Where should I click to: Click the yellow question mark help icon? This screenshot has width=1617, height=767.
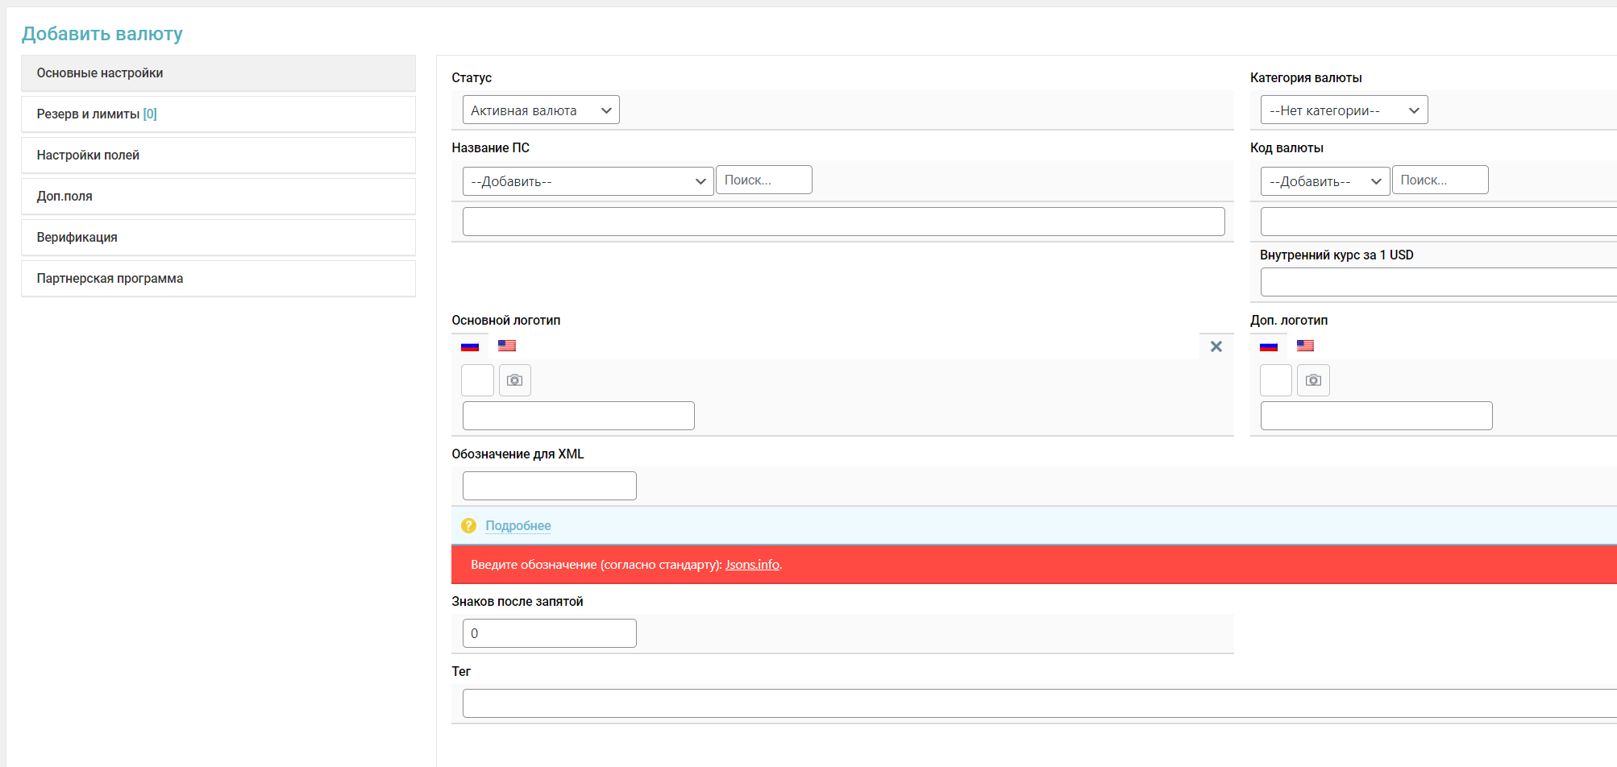[468, 525]
